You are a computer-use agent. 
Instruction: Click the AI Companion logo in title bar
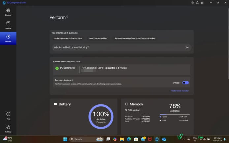click(x=4, y=3)
